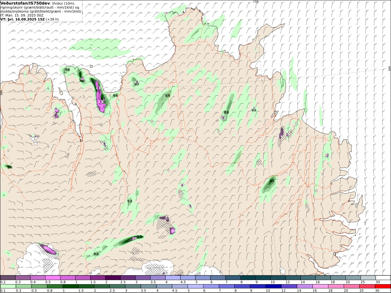This screenshot has height=293, width=391.
Task: Click the medium green 0.5 swatch in the lower legend
Action: [39, 286]
